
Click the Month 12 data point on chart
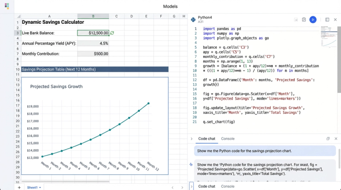coord(149,104)
